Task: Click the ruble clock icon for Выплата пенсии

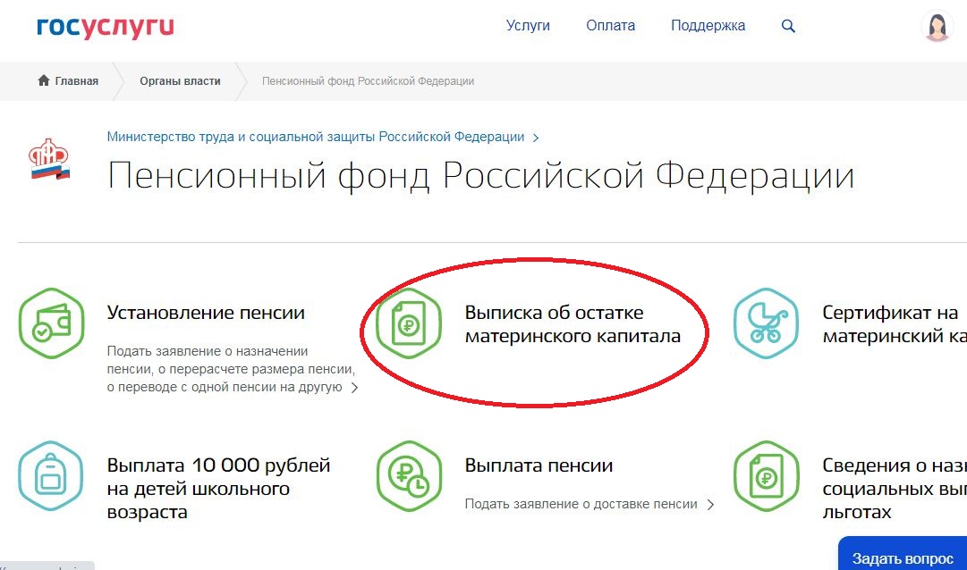Action: [409, 476]
